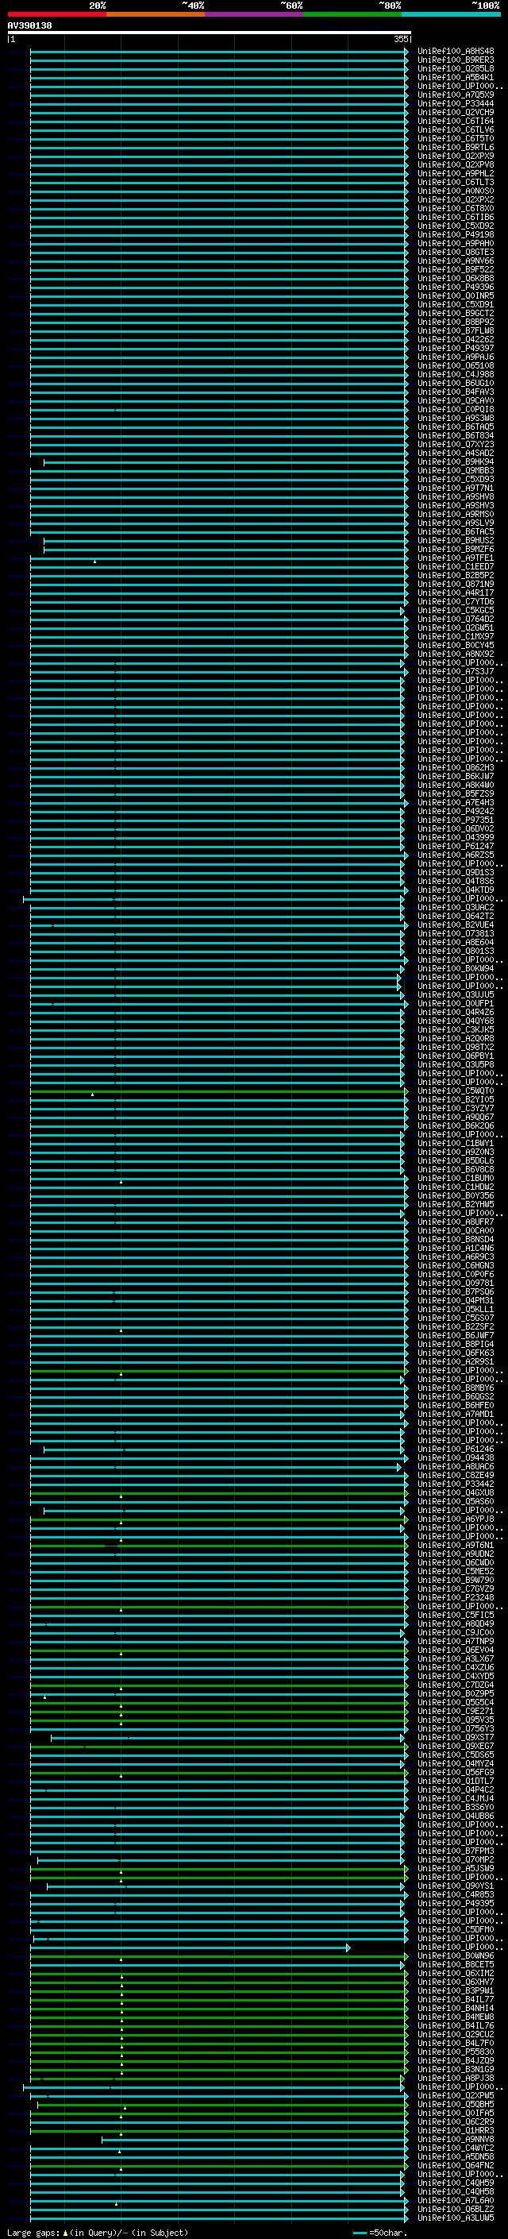Select hit UniRef100_B2ZSF2
Image resolution: width=508 pixels, height=2239 pixels.
[456, 1327]
